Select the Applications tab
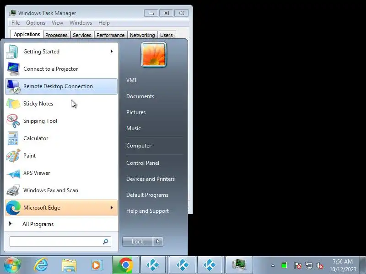 click(x=27, y=35)
